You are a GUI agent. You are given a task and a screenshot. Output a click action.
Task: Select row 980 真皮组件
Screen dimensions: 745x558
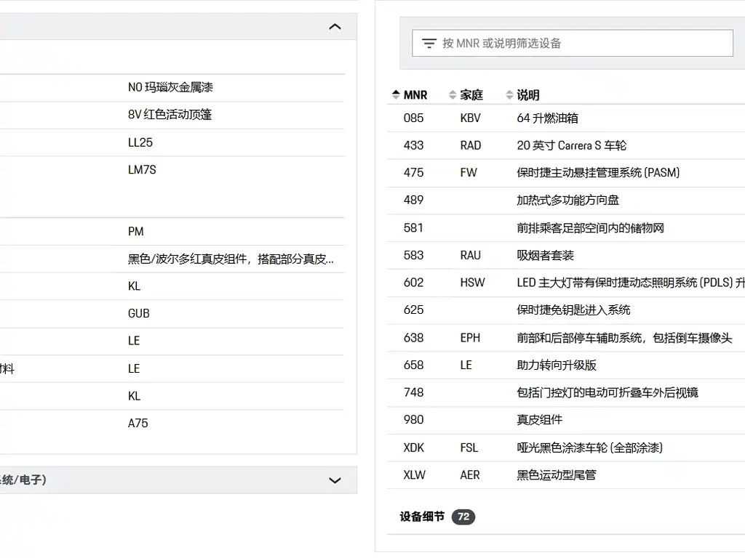pyautogui.click(x=566, y=420)
